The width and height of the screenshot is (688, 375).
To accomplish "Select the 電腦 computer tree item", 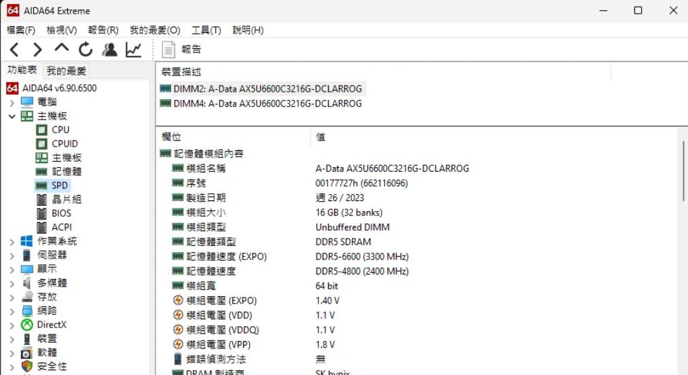I will coord(47,102).
